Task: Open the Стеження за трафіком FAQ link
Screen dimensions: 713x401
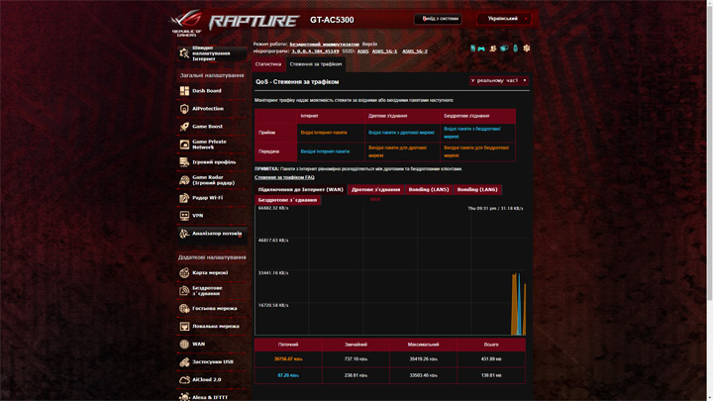Action: pyautogui.click(x=284, y=177)
